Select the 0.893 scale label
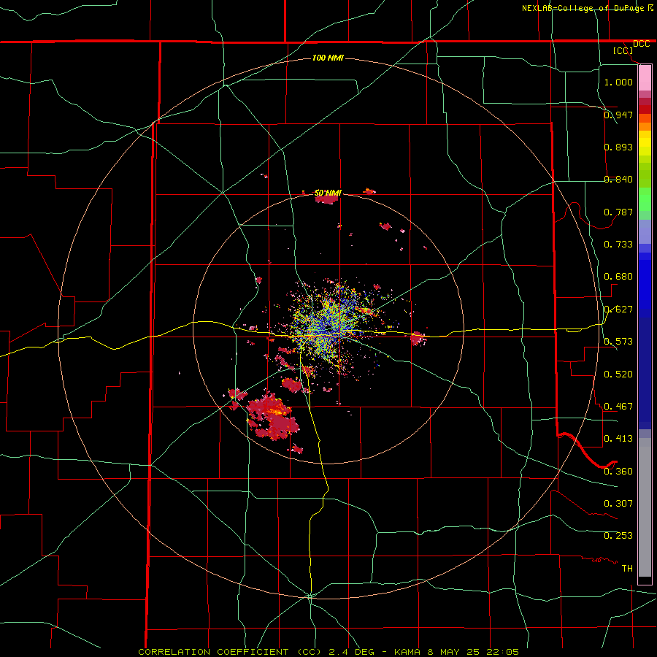This screenshot has height=657, width=657. click(618, 147)
